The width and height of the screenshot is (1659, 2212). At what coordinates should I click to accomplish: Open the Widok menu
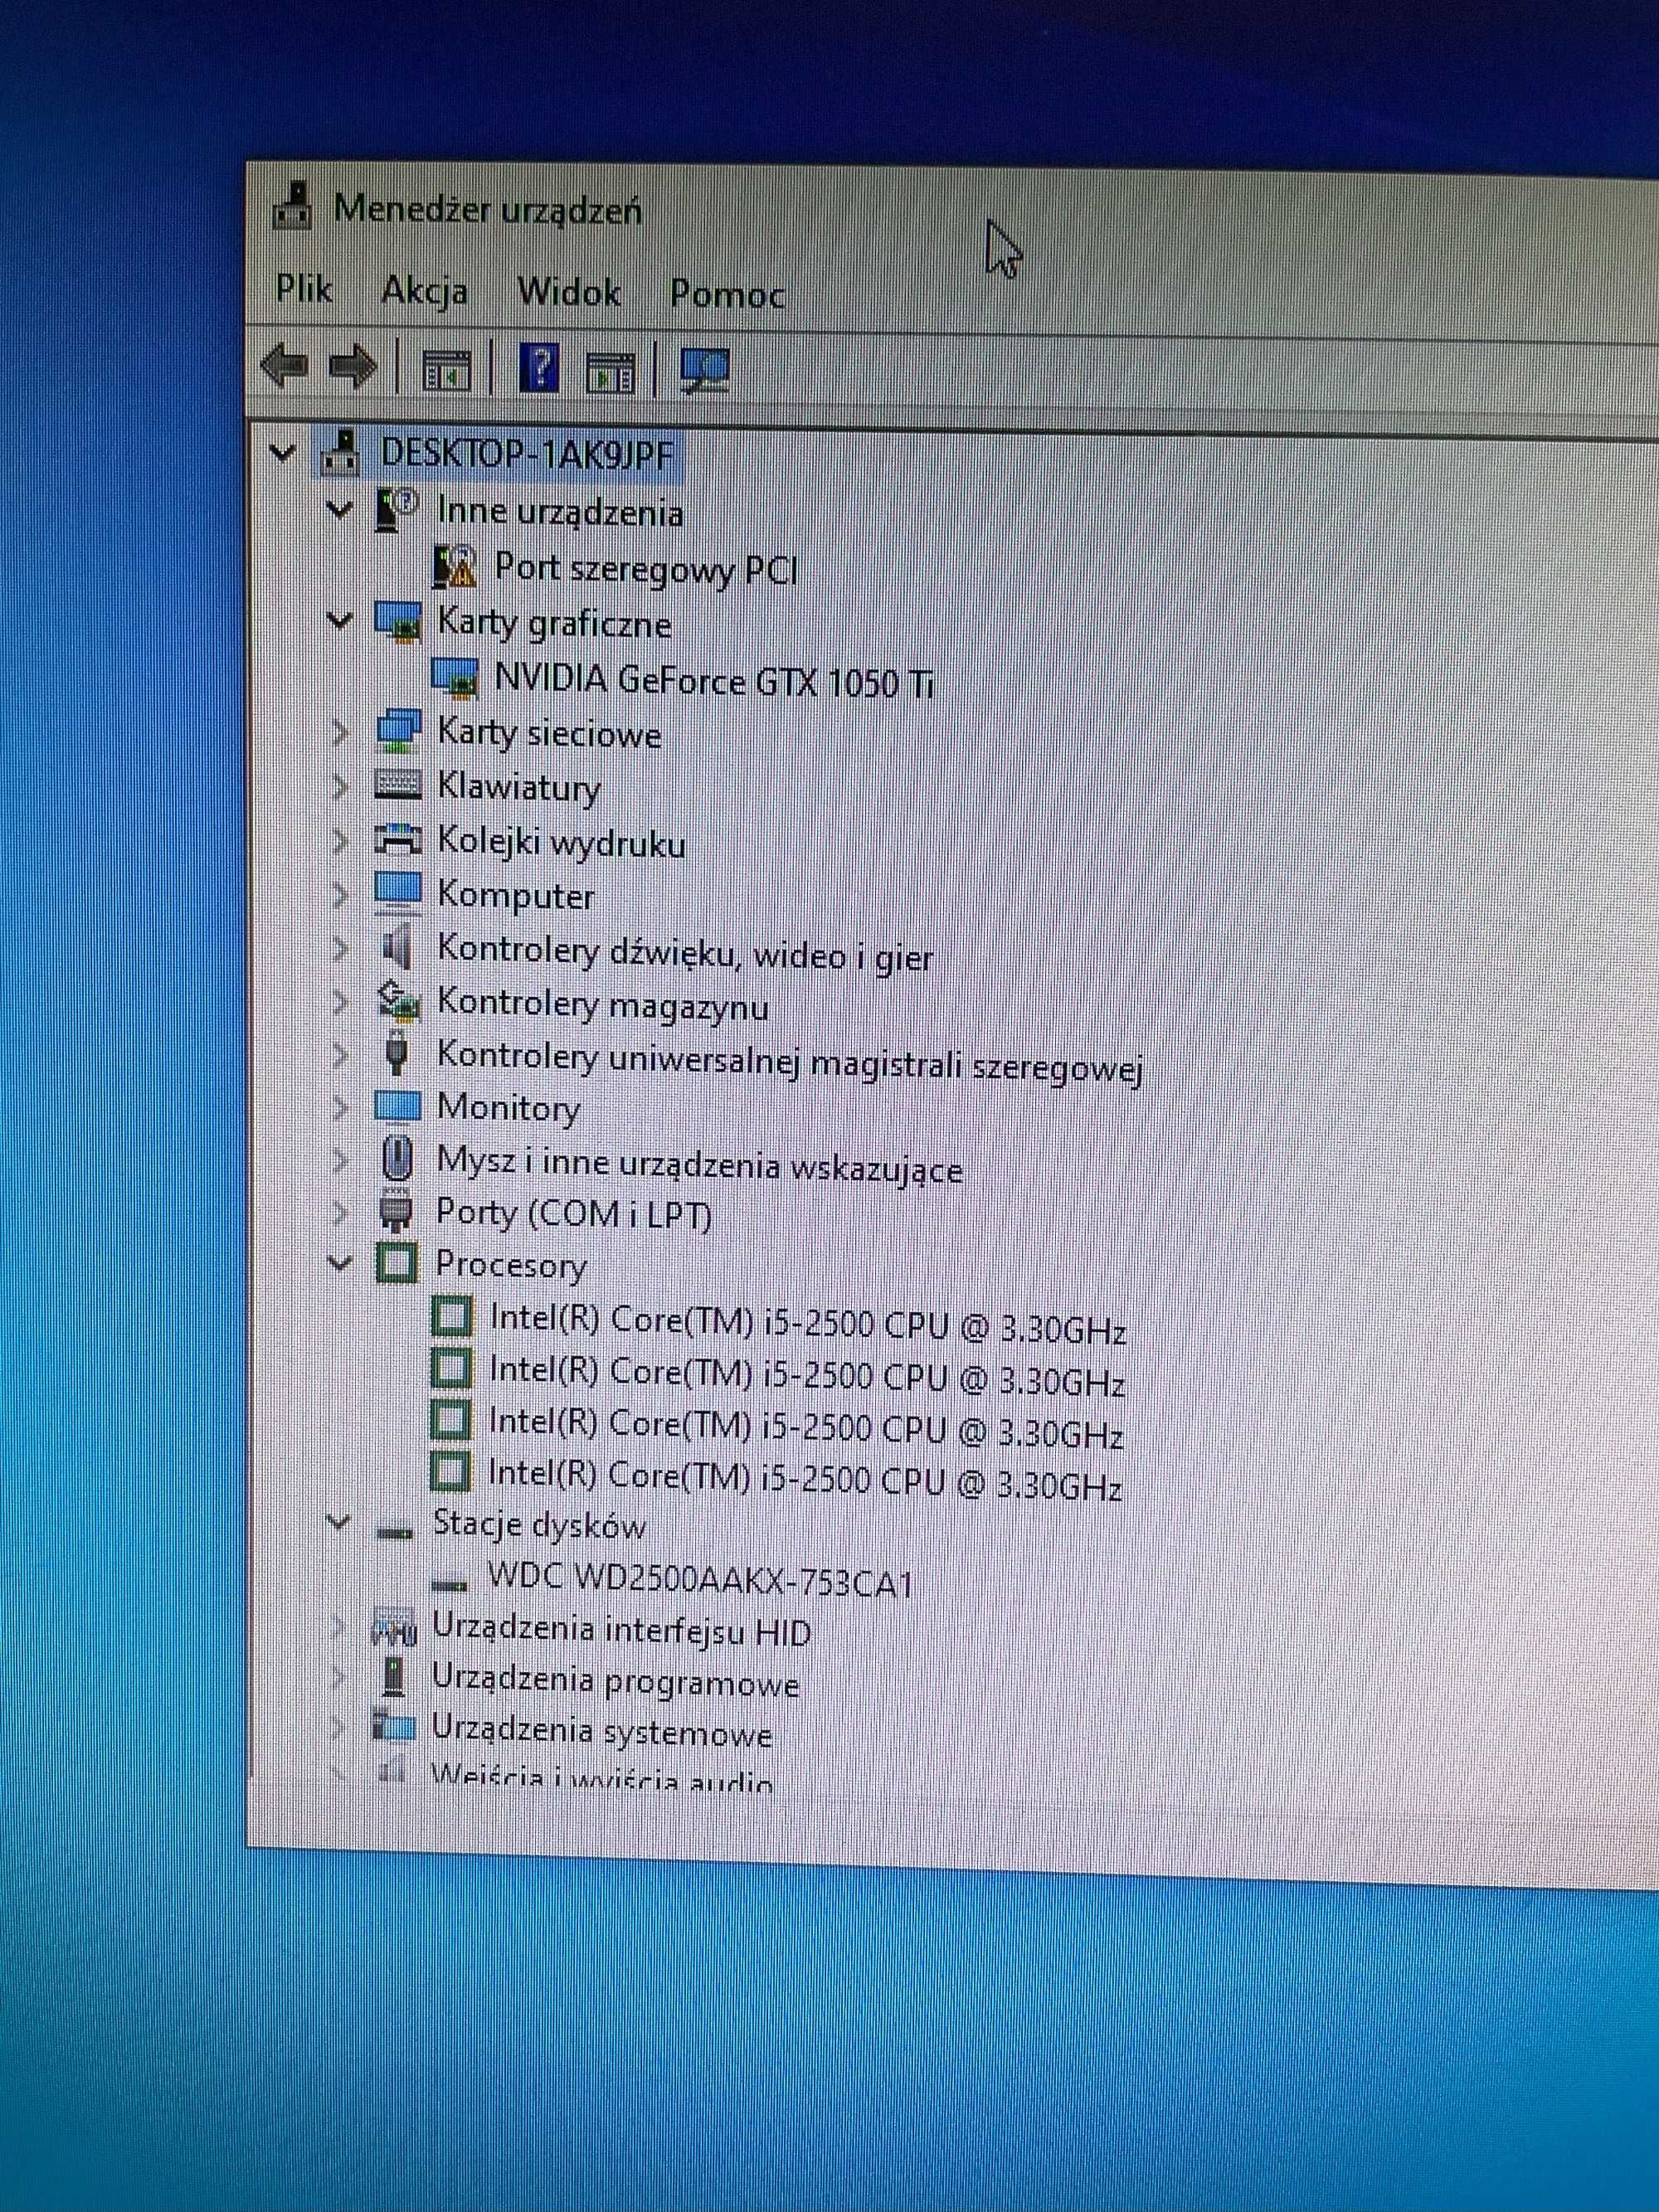click(x=569, y=293)
